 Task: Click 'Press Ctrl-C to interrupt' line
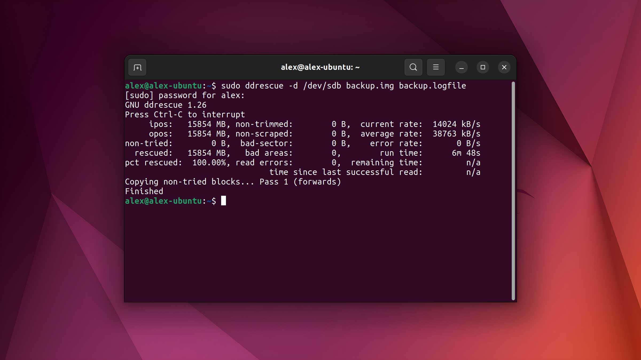click(185, 114)
